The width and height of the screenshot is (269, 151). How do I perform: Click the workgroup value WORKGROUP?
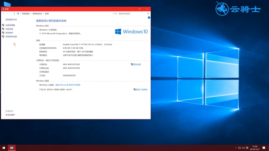(x=69, y=75)
